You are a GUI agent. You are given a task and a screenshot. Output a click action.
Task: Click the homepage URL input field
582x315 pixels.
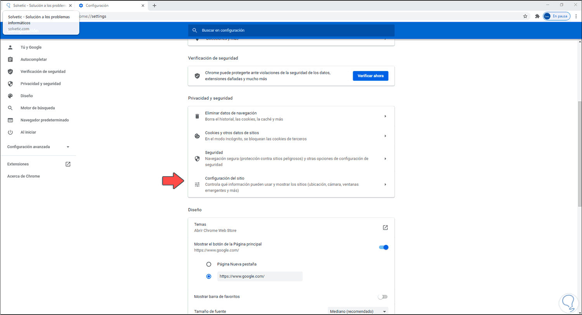[260, 276]
